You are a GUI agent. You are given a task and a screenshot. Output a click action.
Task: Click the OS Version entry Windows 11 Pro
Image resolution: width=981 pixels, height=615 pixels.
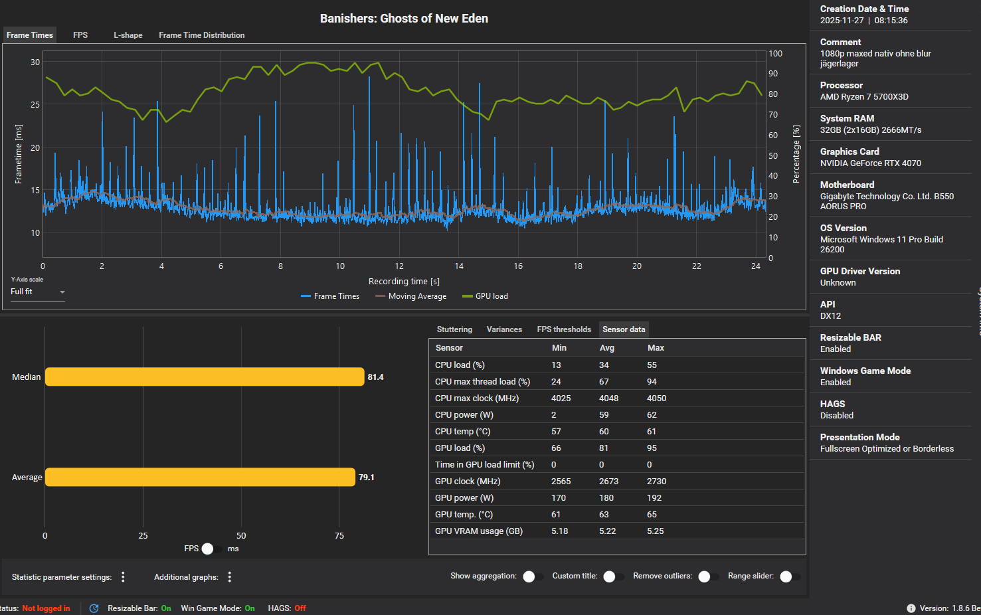coord(881,244)
